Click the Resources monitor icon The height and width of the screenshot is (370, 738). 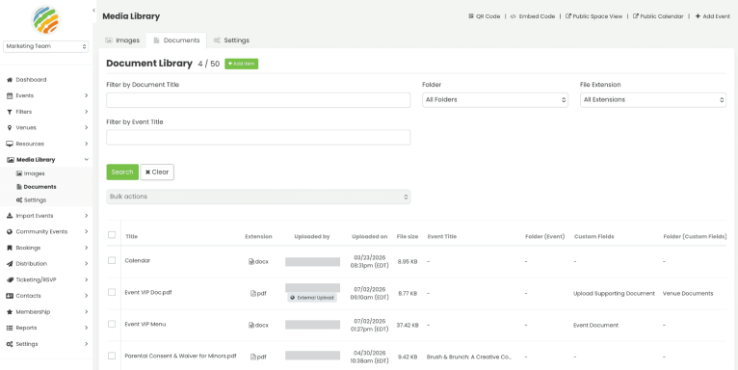pyautogui.click(x=10, y=144)
